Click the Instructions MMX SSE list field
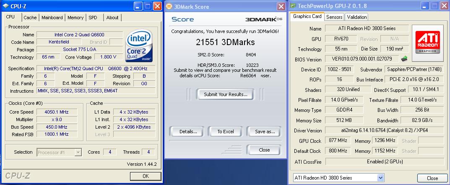Viewport: 450px width, 185px height. coord(96,91)
